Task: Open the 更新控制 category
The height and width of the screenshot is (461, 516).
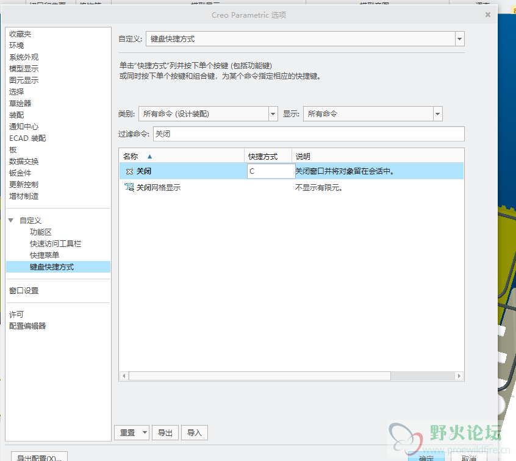Action: (x=24, y=184)
